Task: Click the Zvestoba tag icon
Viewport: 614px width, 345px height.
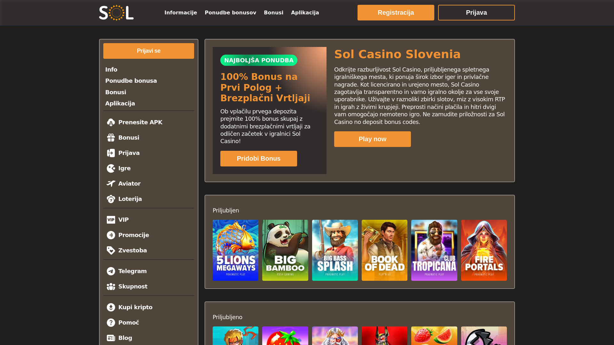Action: tap(111, 250)
